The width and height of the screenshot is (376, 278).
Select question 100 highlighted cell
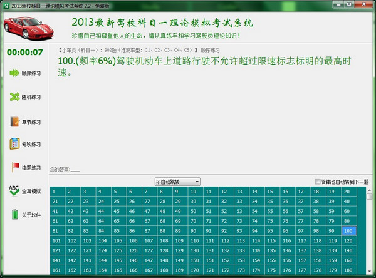[348, 231]
